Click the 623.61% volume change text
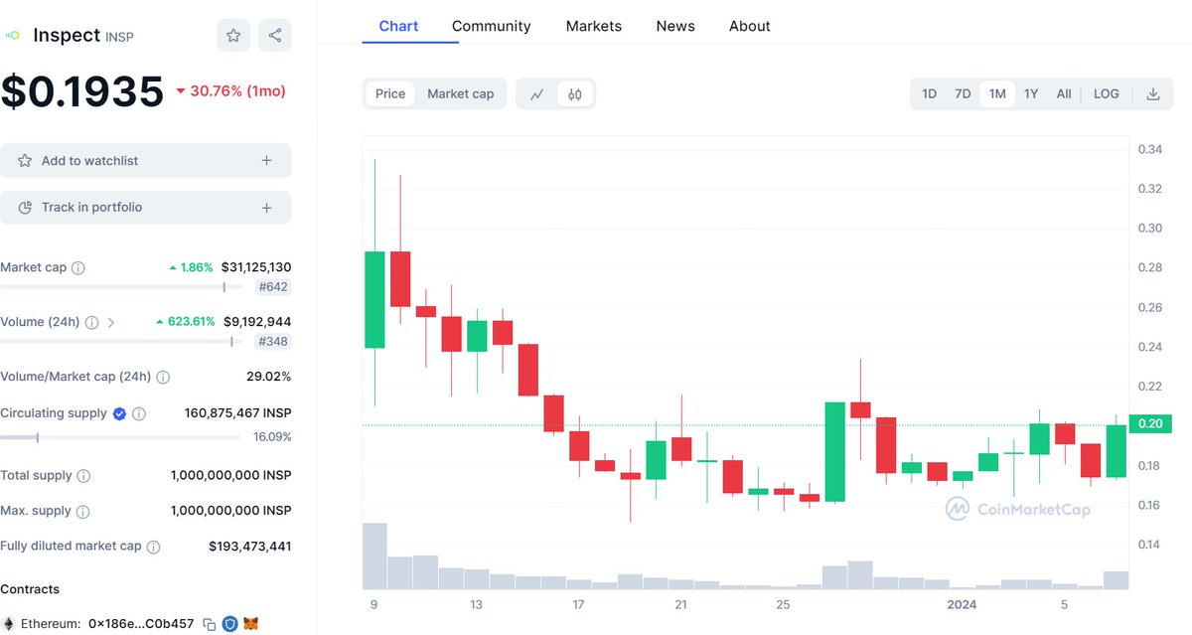This screenshot has height=635, width=1192. tap(185, 322)
